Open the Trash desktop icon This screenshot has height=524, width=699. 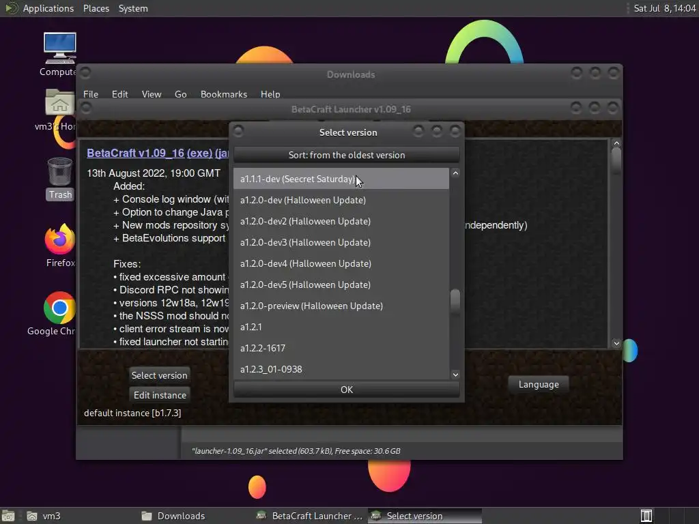click(x=60, y=179)
